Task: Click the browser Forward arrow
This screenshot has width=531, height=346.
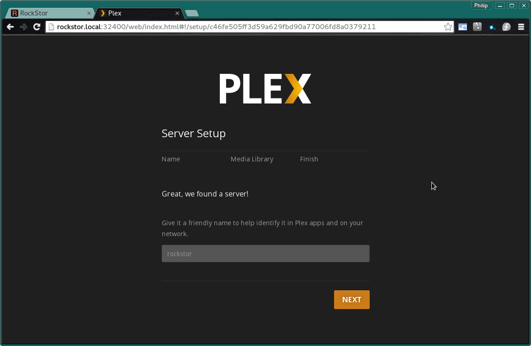Action: tap(23, 27)
